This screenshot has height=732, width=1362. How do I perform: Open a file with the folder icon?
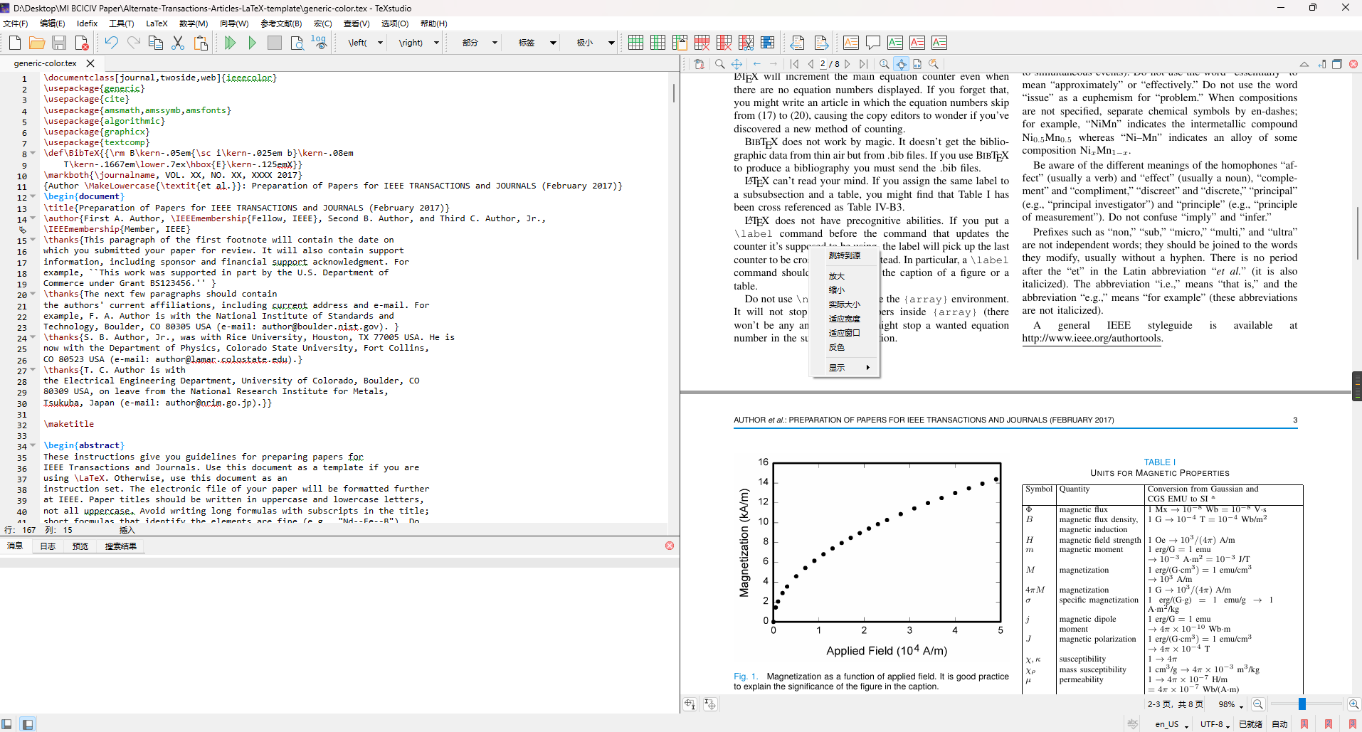[x=37, y=43]
